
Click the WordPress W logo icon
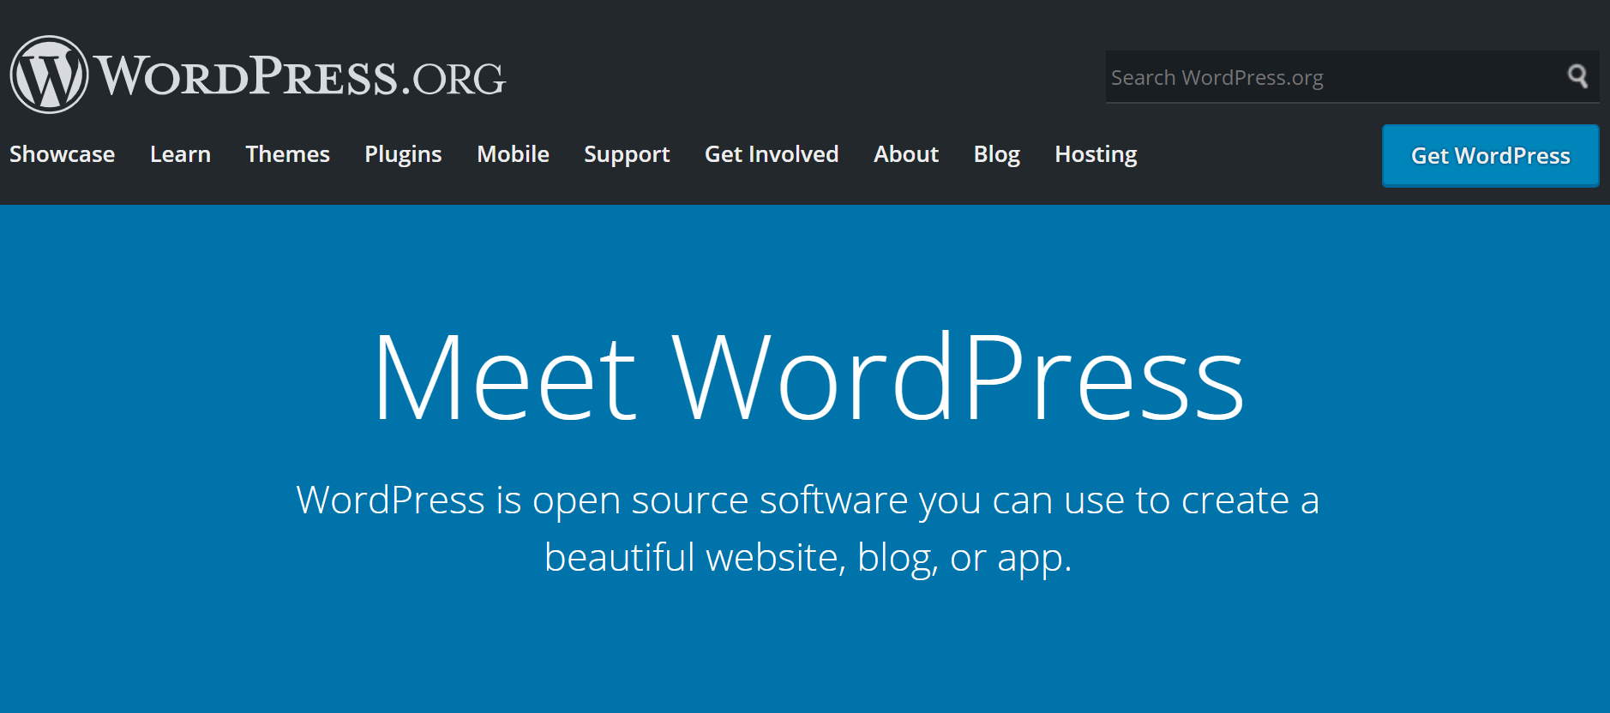(x=49, y=75)
